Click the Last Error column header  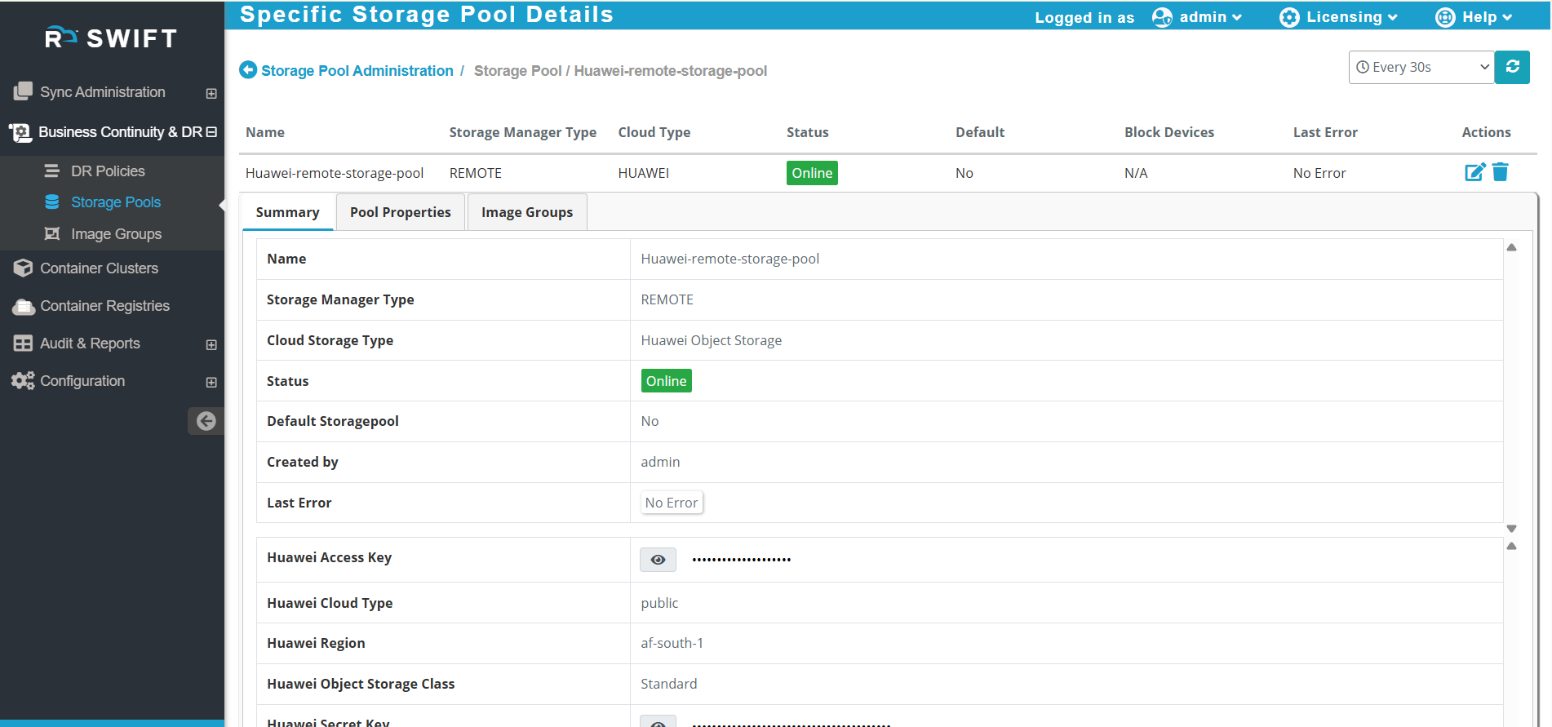tap(1325, 132)
